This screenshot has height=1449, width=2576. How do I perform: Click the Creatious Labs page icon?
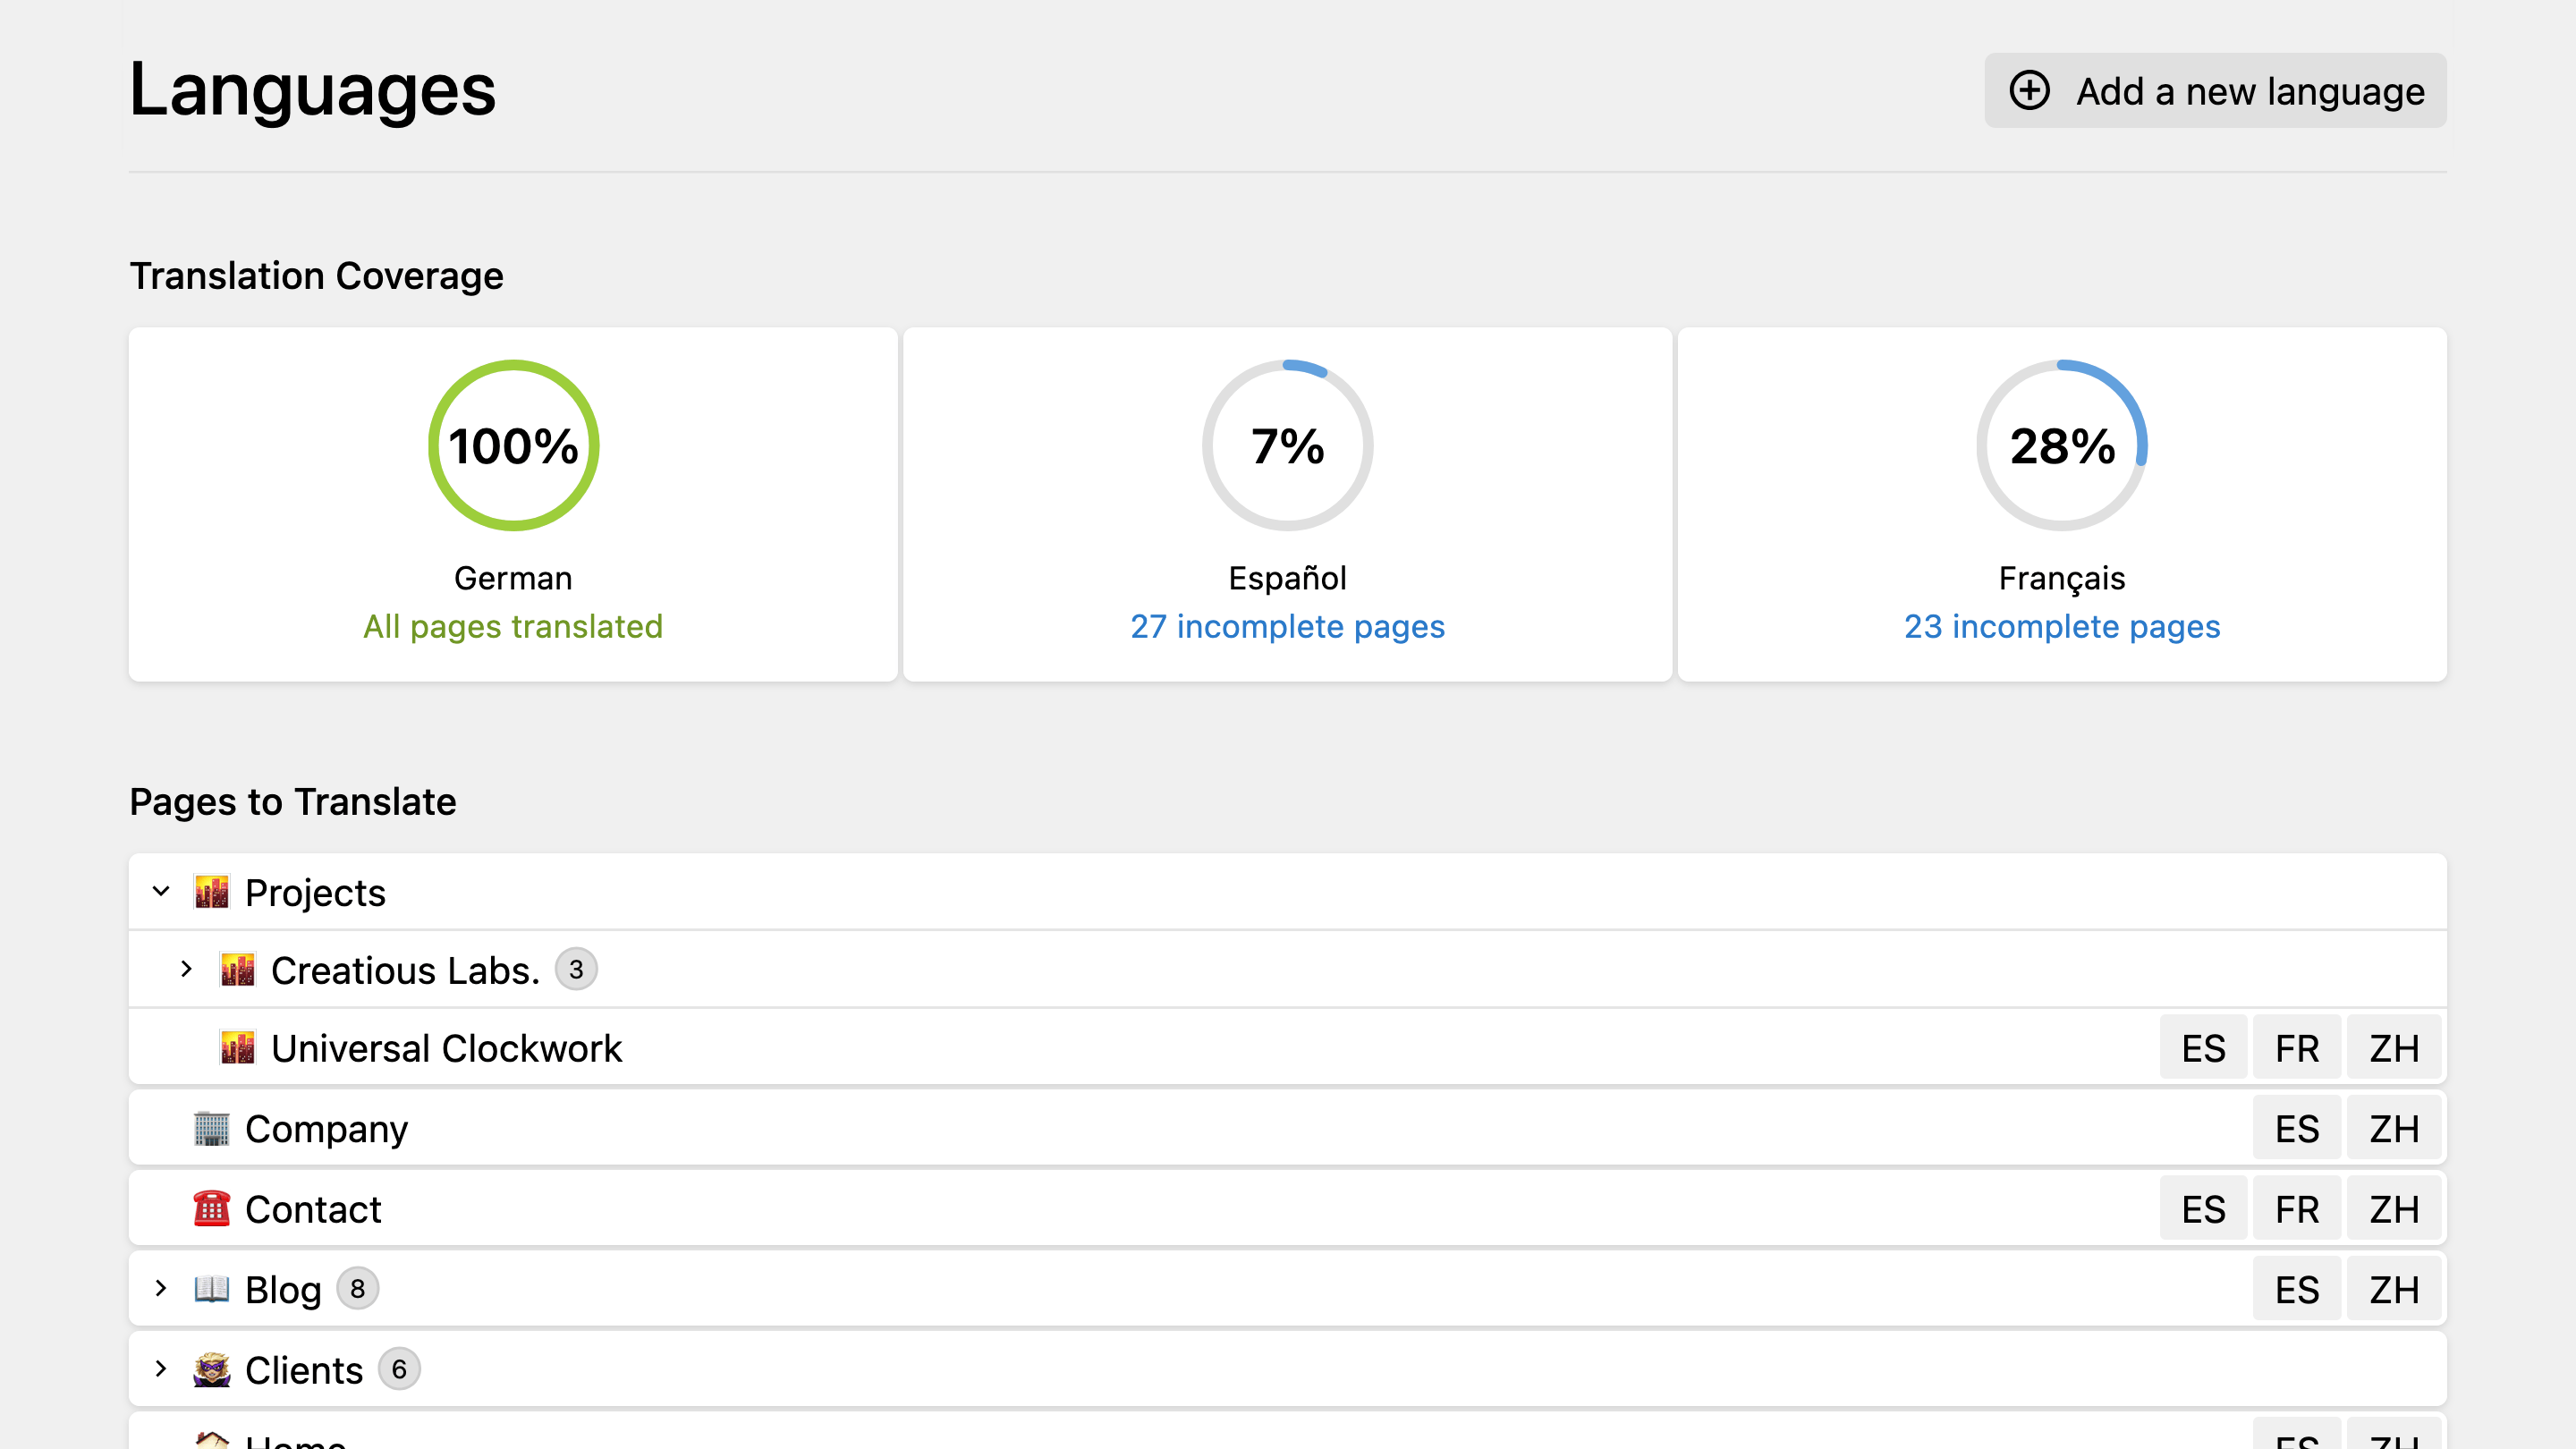coord(237,970)
